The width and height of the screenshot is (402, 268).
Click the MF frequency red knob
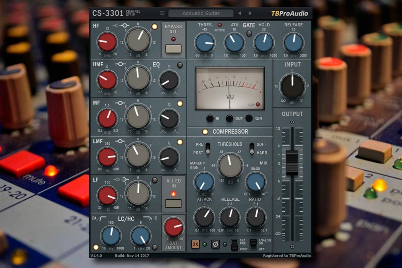coord(107,119)
